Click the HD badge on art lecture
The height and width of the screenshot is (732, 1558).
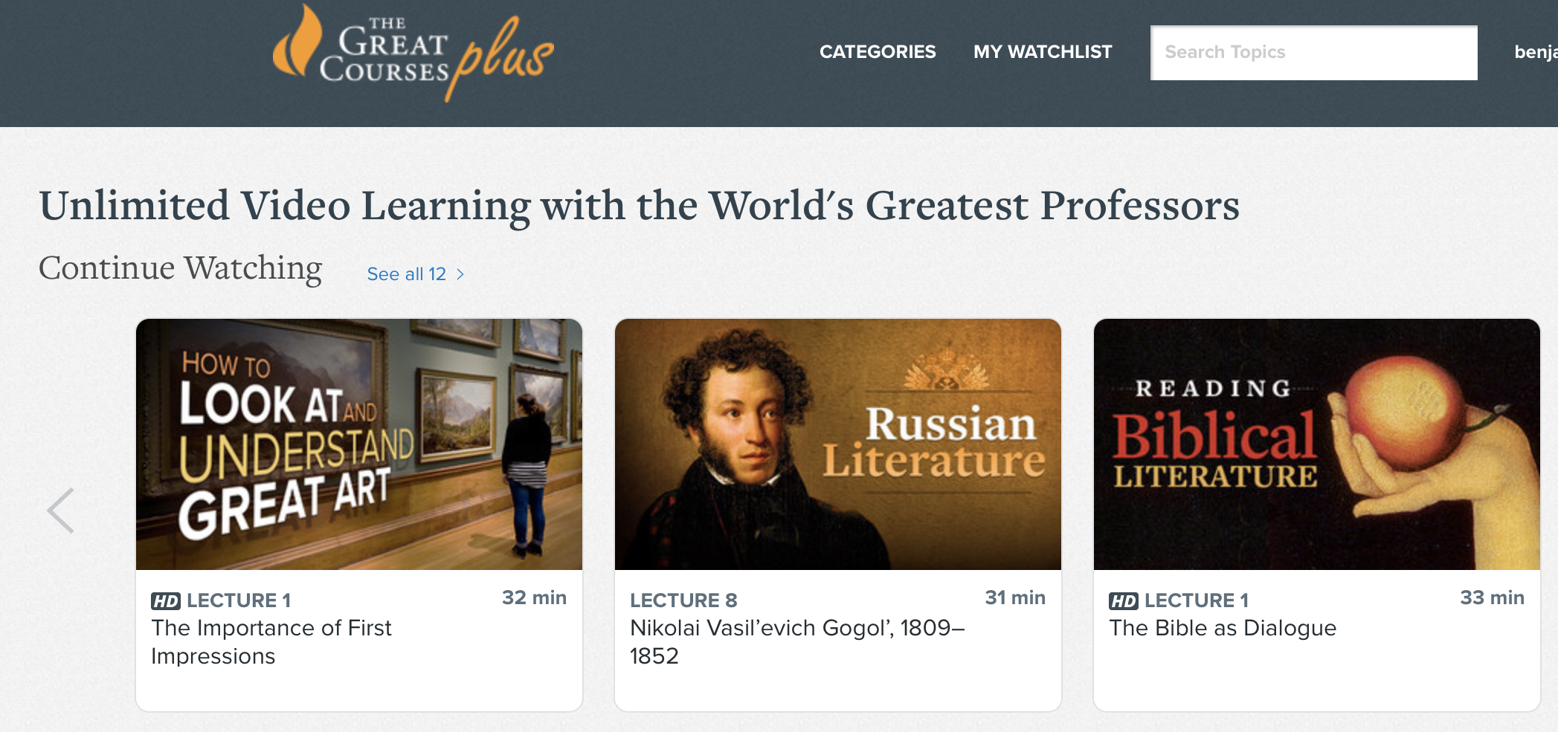pyautogui.click(x=165, y=601)
